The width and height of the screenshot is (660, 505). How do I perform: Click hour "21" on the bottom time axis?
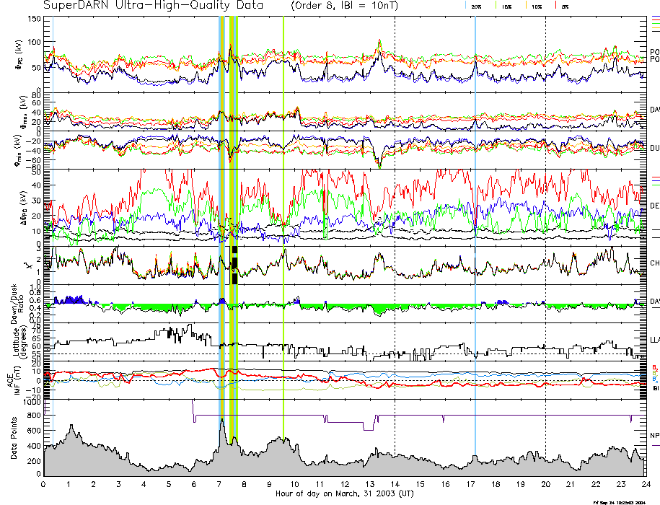pos(571,484)
